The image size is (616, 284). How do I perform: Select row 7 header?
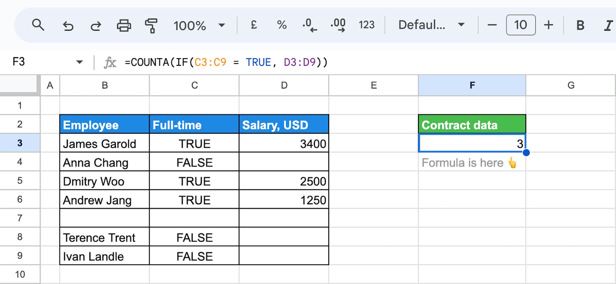coord(20,218)
